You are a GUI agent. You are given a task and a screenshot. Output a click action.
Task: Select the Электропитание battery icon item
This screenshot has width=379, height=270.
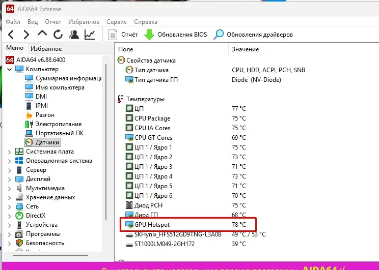53,124
